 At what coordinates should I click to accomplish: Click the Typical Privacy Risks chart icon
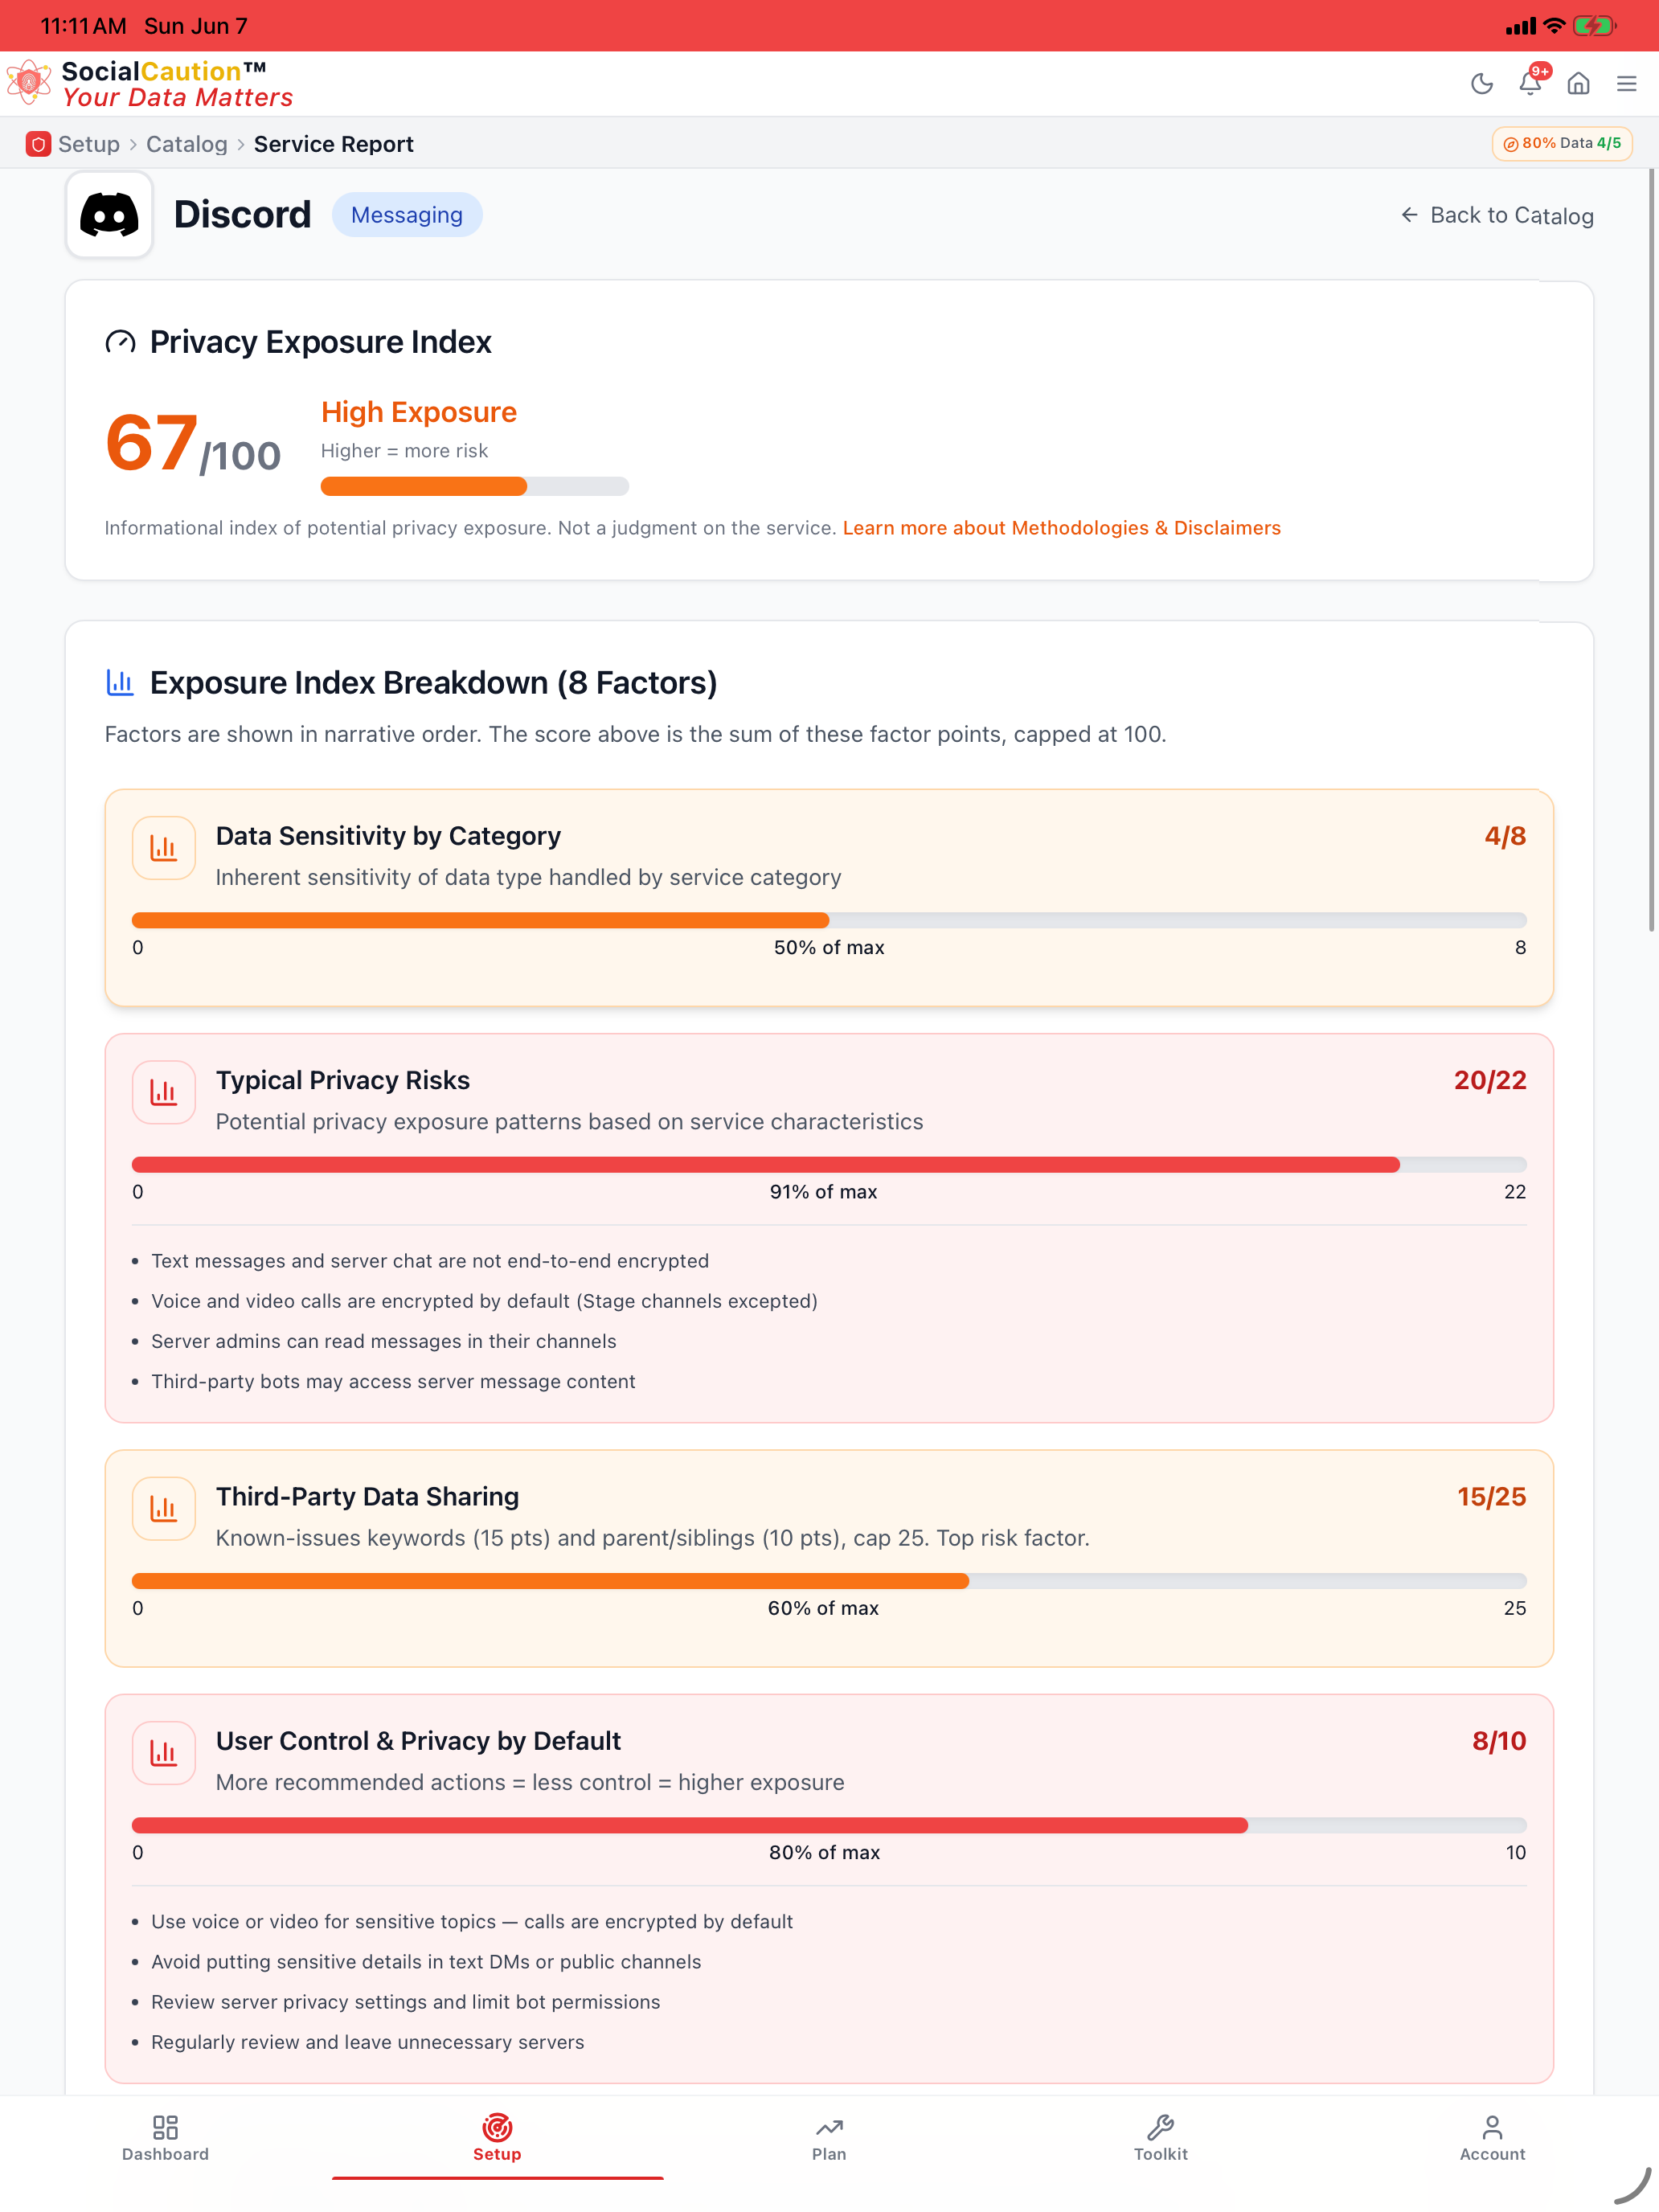163,1092
